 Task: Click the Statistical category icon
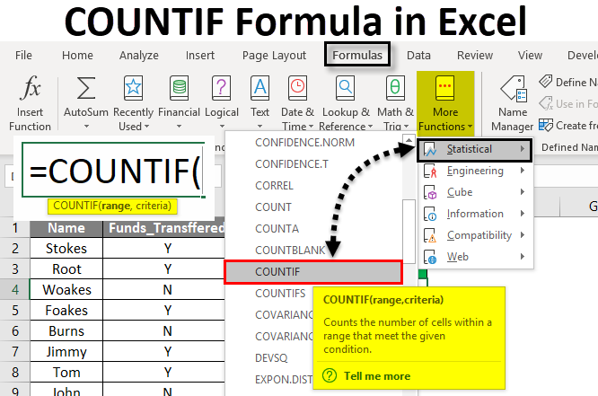[430, 149]
